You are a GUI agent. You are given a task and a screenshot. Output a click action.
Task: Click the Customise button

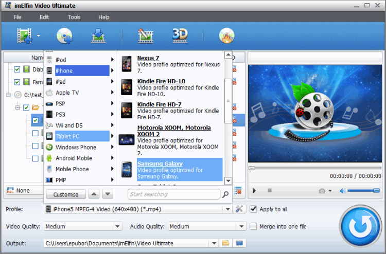coord(66,194)
